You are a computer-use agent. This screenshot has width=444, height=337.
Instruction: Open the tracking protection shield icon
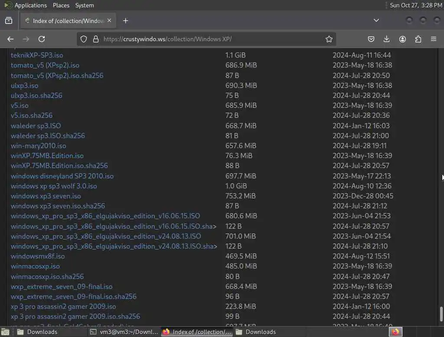[84, 39]
